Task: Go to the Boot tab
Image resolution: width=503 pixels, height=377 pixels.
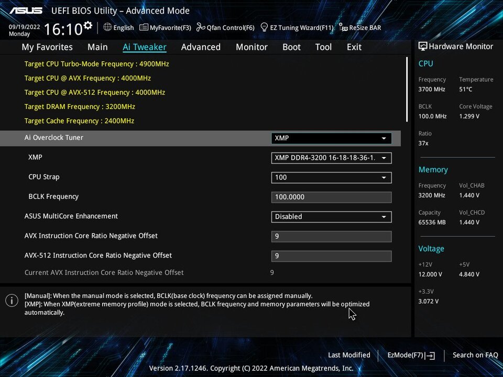Action: (291, 47)
